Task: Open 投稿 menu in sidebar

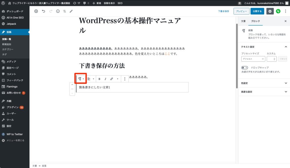Action: point(15,32)
